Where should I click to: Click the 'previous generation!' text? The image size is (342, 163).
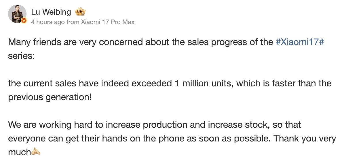(50, 97)
